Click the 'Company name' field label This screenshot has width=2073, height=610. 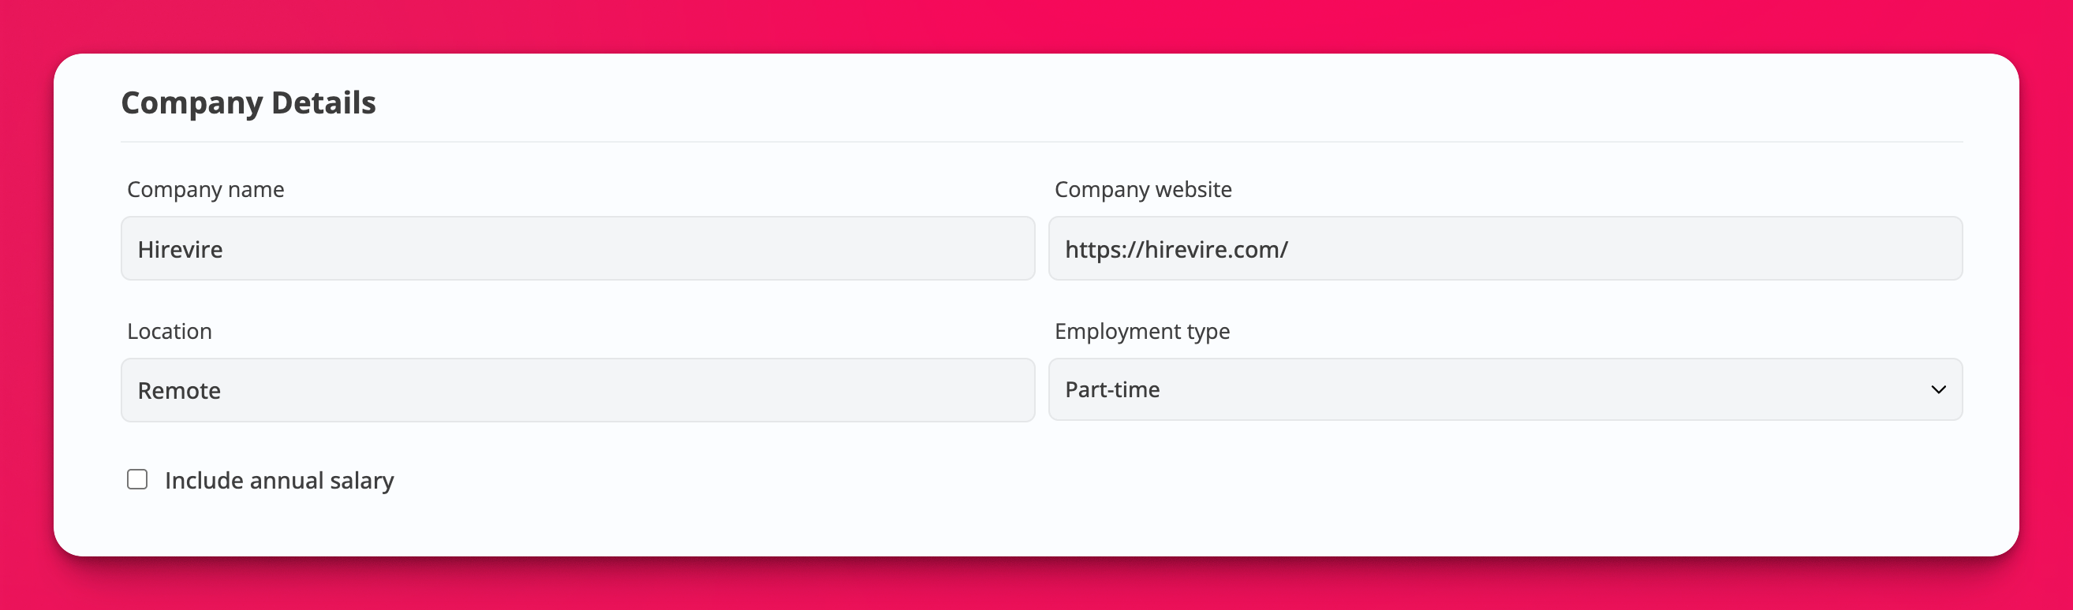click(x=205, y=190)
